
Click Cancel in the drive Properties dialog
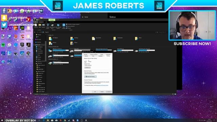pyautogui.click(x=102, y=91)
